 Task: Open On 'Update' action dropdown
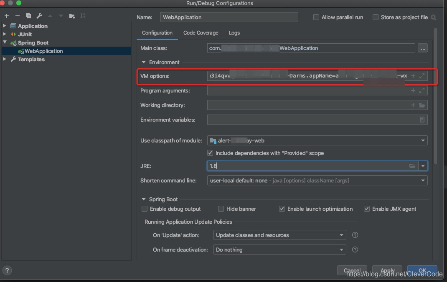click(x=341, y=235)
